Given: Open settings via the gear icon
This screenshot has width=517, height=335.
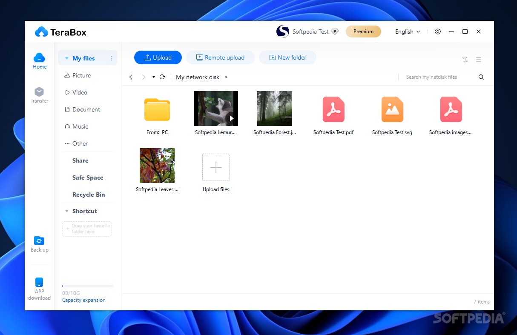Looking at the screenshot, I should pyautogui.click(x=438, y=31).
